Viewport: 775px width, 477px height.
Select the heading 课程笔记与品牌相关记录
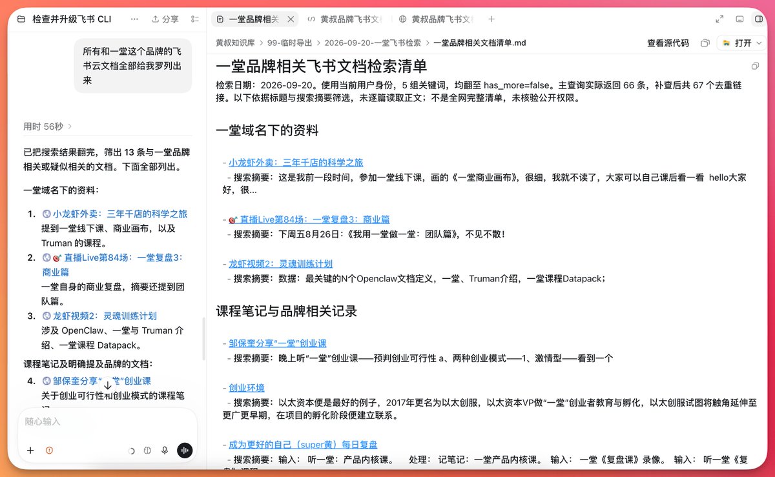pyautogui.click(x=286, y=311)
